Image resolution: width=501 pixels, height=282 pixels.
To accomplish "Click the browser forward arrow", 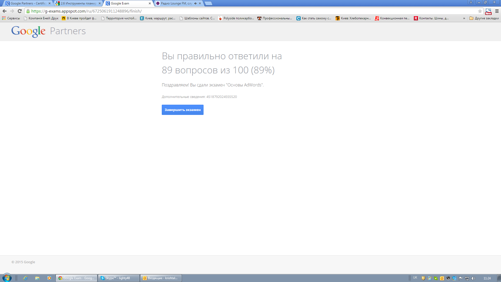I will (12, 11).
